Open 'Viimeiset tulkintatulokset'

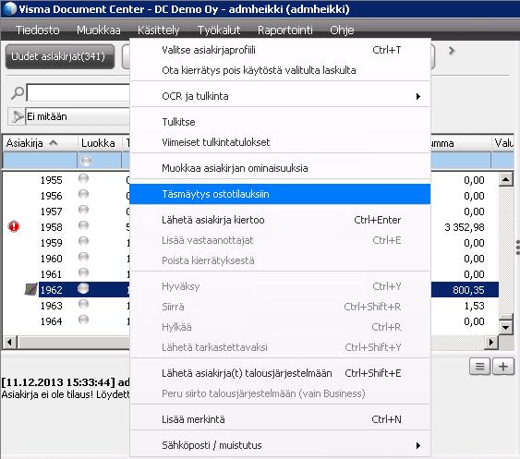[280, 142]
